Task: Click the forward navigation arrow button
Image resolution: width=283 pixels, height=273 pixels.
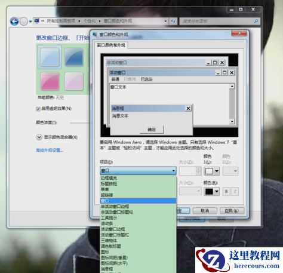Action: click(24, 22)
